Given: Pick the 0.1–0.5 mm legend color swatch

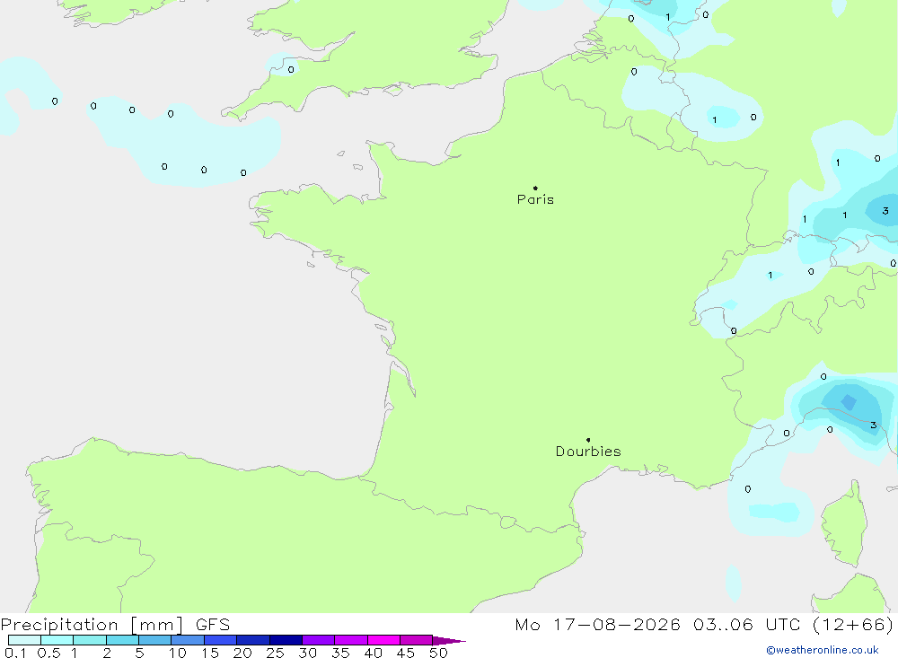Looking at the screenshot, I should point(24,640).
